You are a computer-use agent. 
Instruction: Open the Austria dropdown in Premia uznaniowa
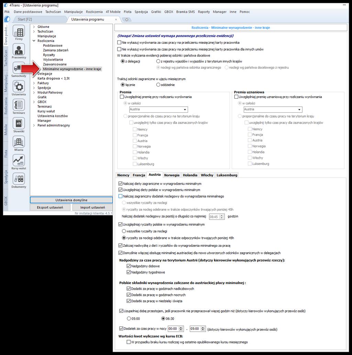pos(273,109)
